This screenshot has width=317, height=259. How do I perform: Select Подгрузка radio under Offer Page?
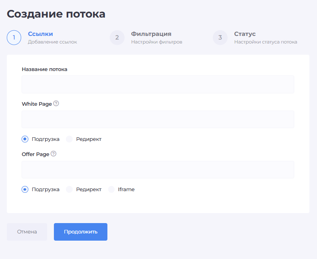pos(25,189)
